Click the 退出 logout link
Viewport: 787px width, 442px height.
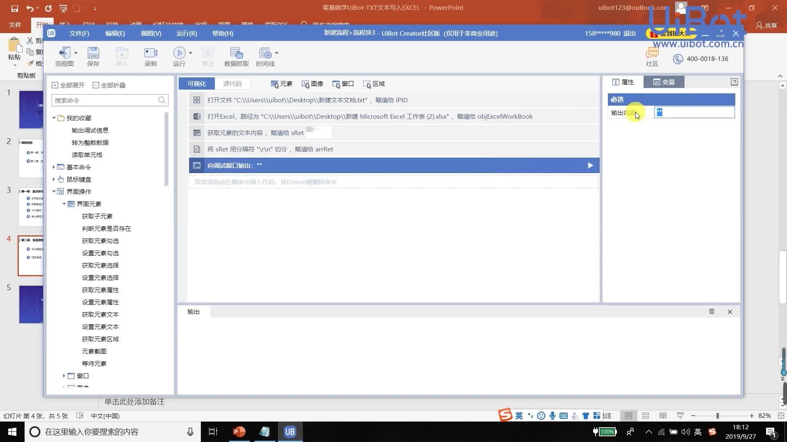coord(629,33)
